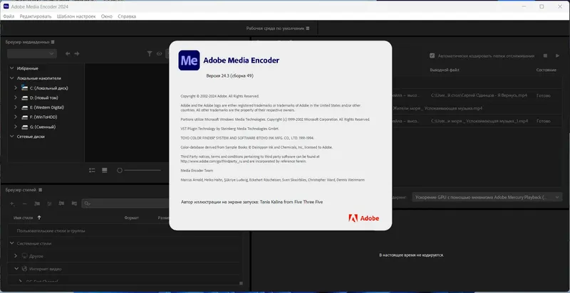570x293 pixels.
Task: Open the Media Browser recent locations dropdown
Action: point(32,53)
